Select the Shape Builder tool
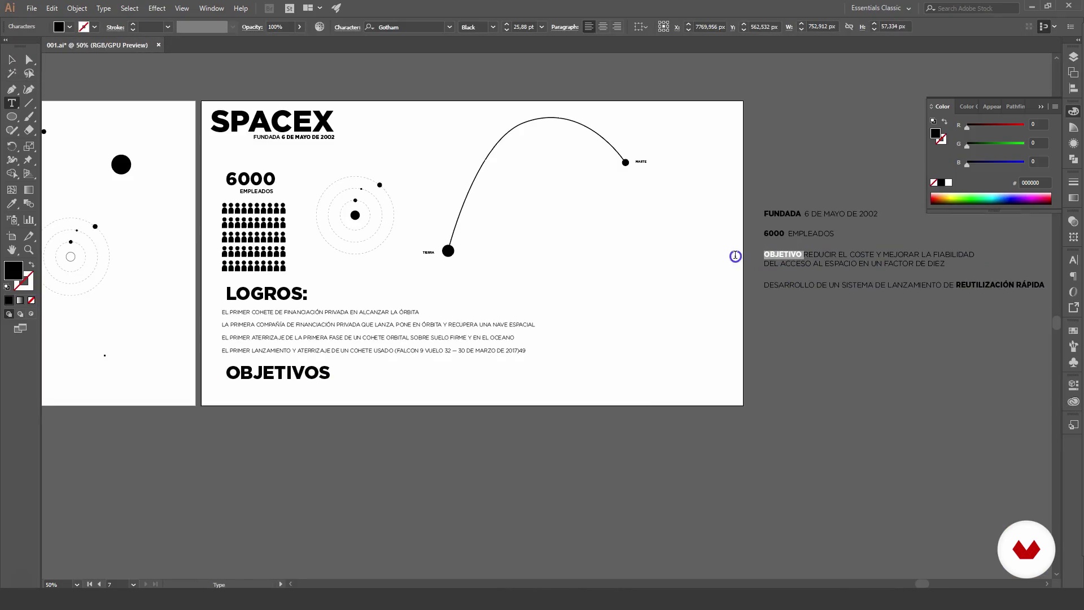 tap(11, 174)
